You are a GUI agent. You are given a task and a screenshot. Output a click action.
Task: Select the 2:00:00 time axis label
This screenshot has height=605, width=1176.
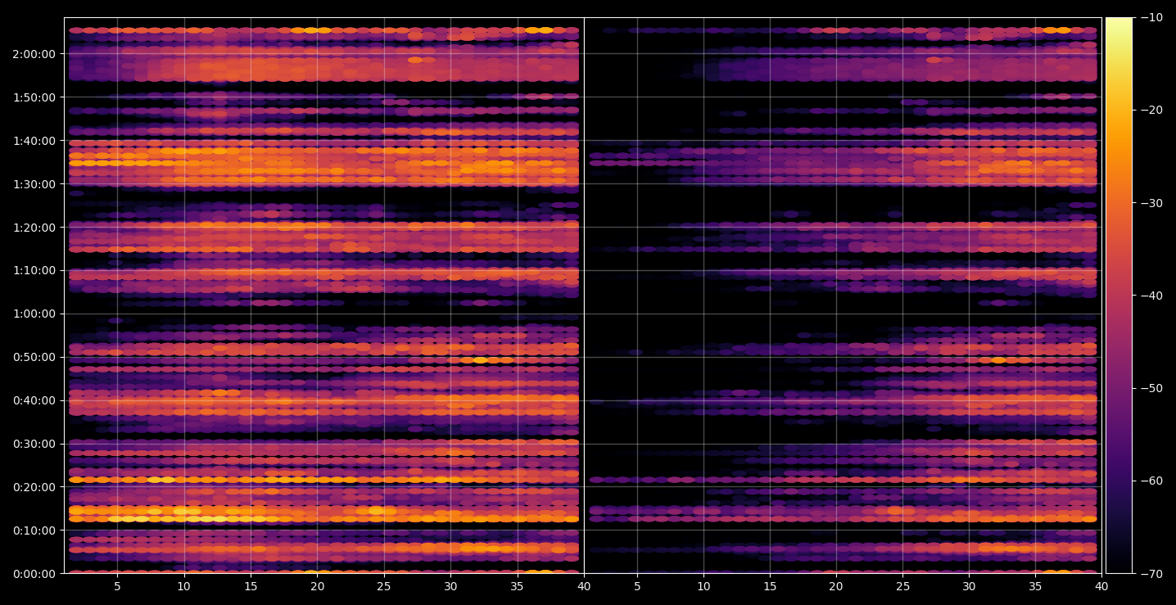point(34,54)
